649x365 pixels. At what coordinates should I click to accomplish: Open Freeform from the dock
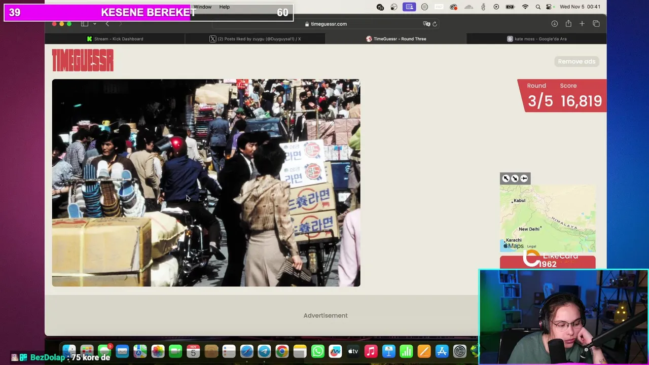335,351
